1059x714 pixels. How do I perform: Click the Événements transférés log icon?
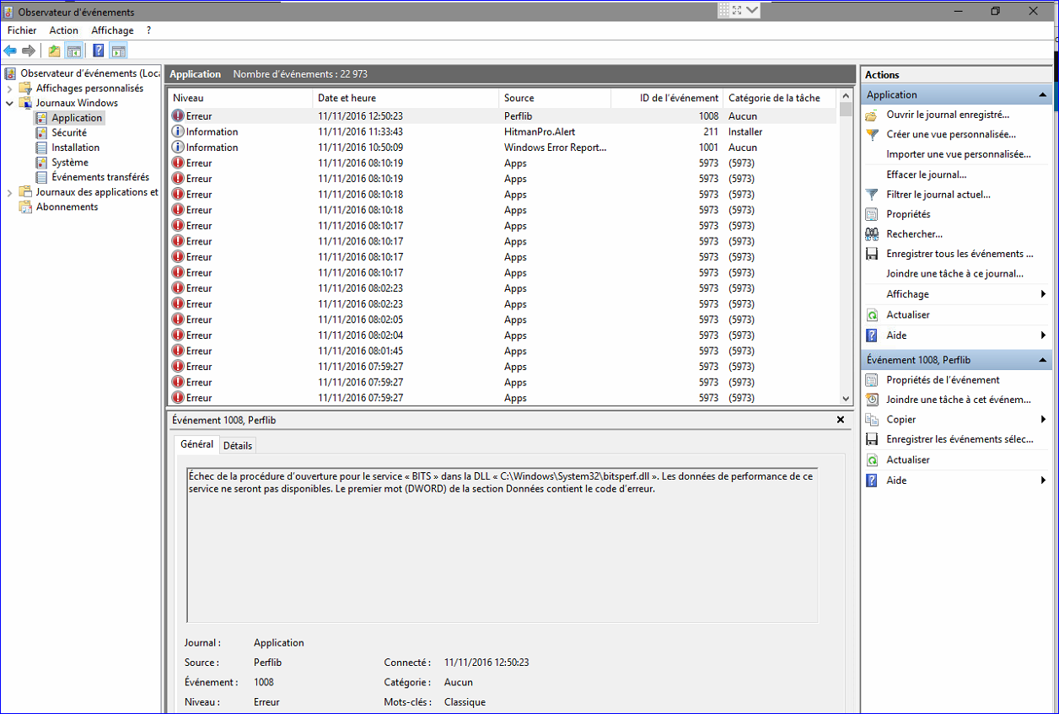click(x=41, y=177)
